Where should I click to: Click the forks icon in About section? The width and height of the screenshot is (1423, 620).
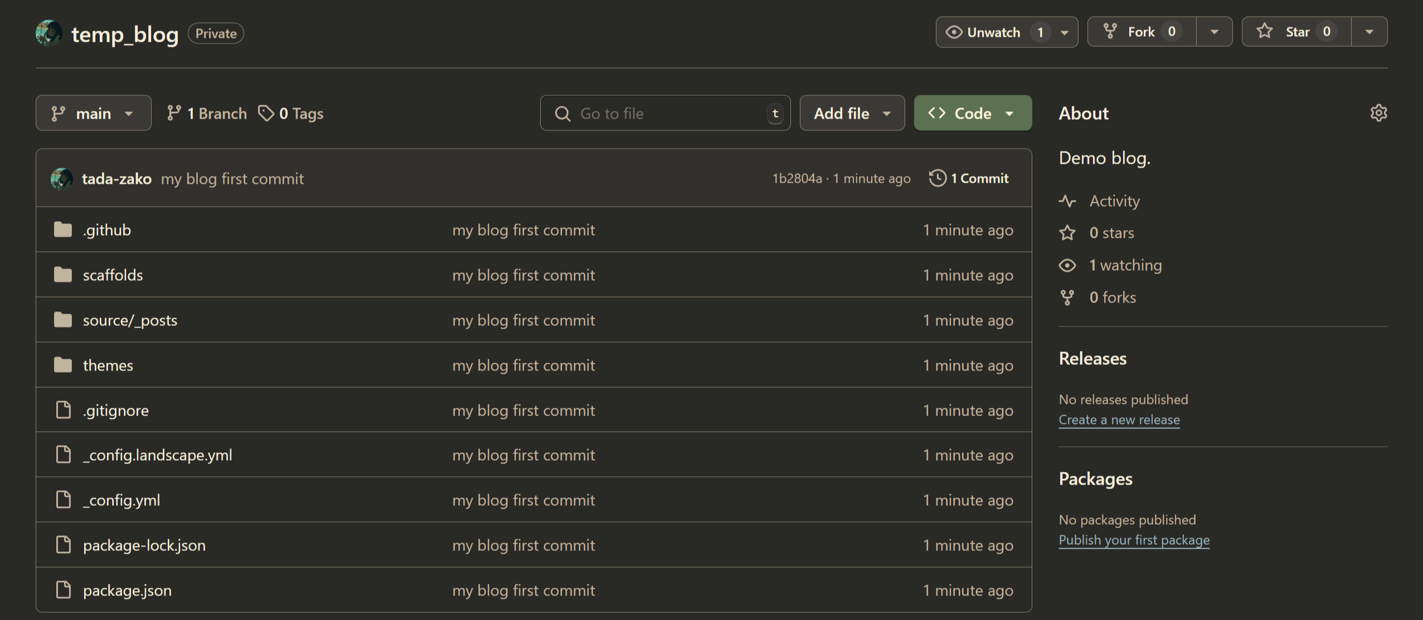[1067, 297]
